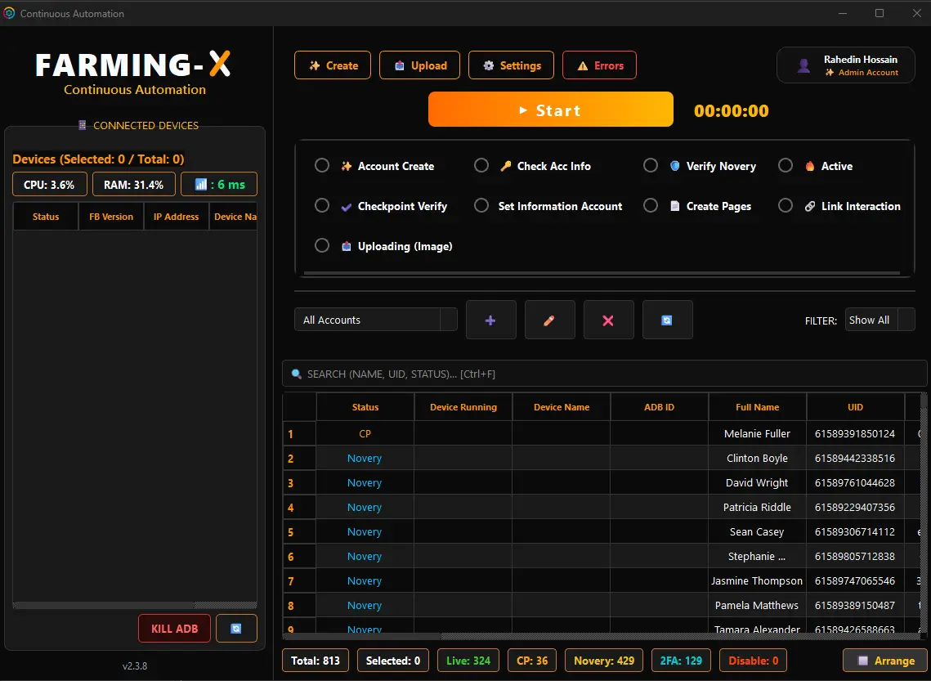Click the orange Start button

coord(550,110)
